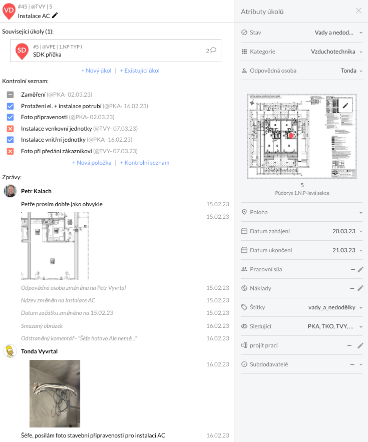Click the edit pencil on the floor plan
Viewport: 368px width, 442px height.
pyautogui.click(x=345, y=106)
